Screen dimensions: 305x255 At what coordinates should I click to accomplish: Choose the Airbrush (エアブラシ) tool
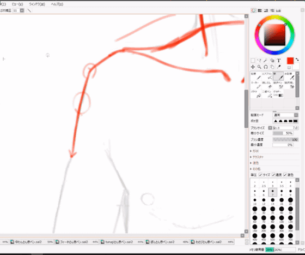pos(267,76)
